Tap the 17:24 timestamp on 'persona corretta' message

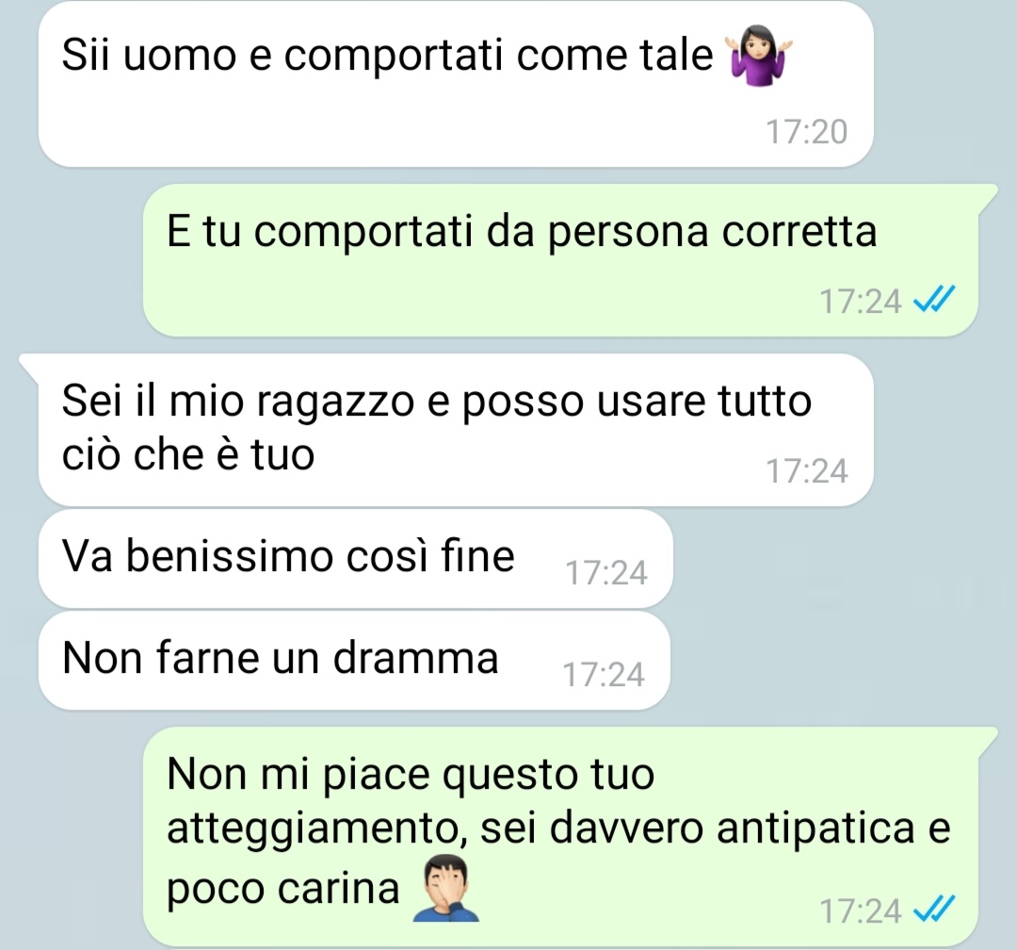pyautogui.click(x=861, y=302)
